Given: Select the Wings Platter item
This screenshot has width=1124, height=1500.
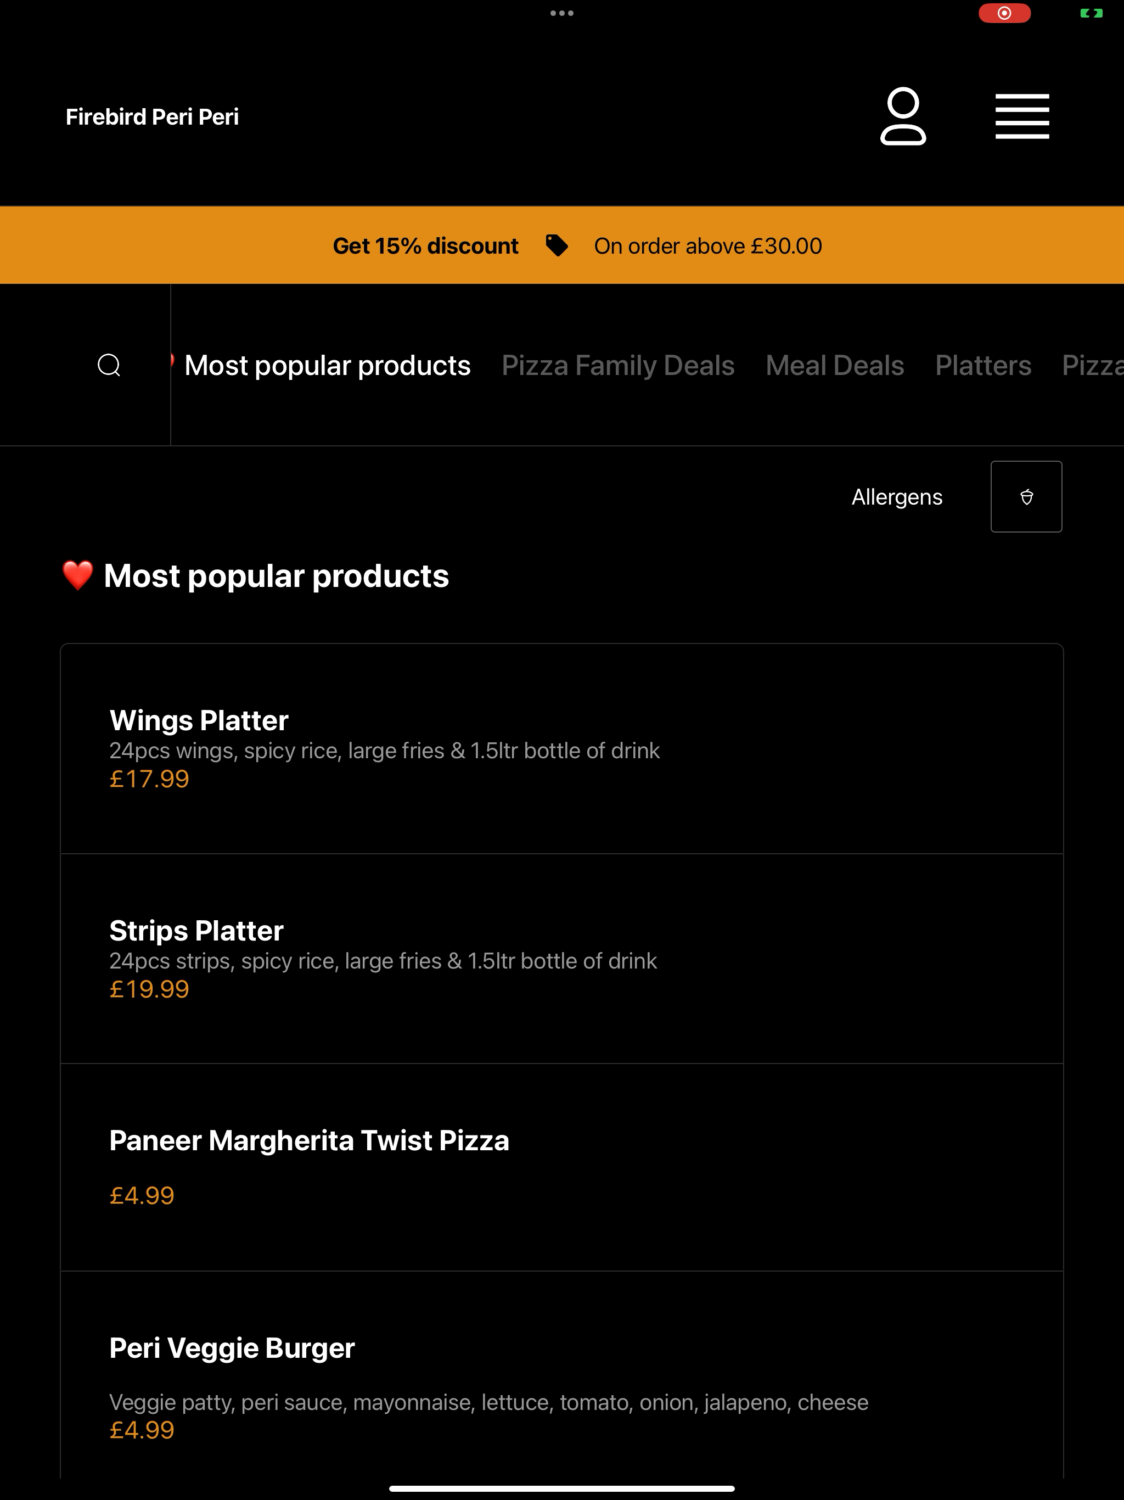Looking at the screenshot, I should click(x=562, y=749).
